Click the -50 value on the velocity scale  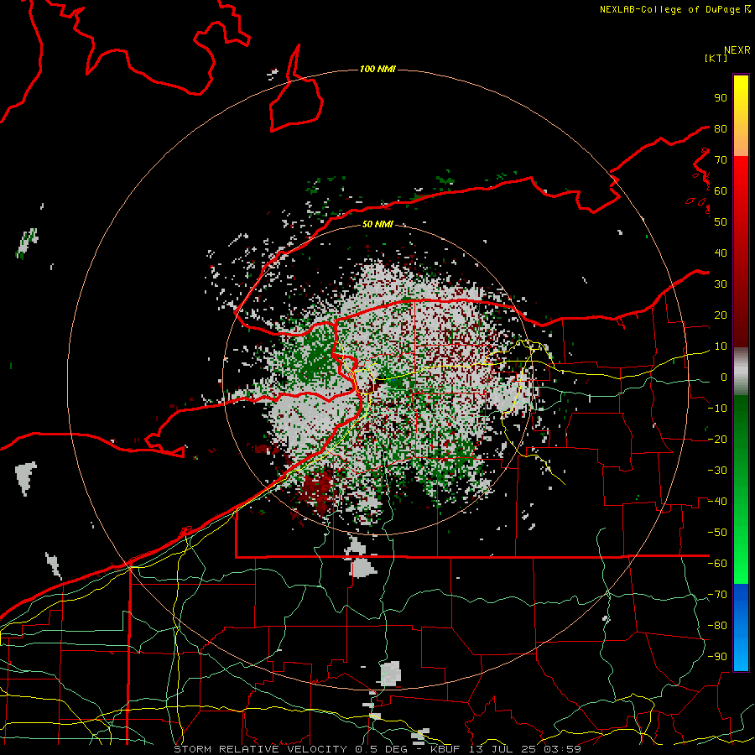coord(717,533)
